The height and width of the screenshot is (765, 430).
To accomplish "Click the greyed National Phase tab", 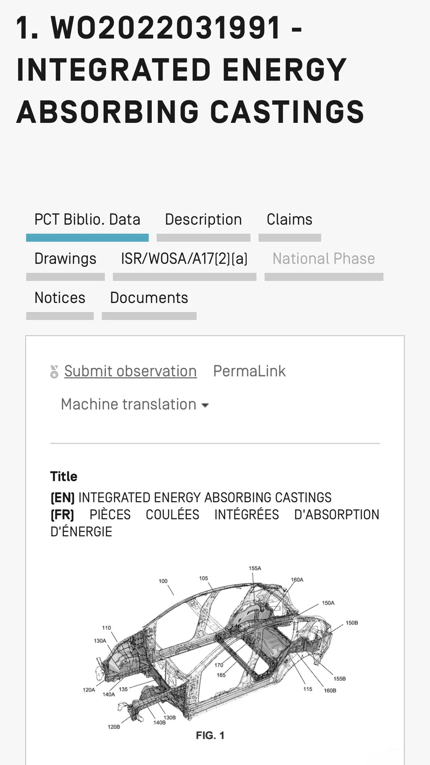I will (323, 259).
